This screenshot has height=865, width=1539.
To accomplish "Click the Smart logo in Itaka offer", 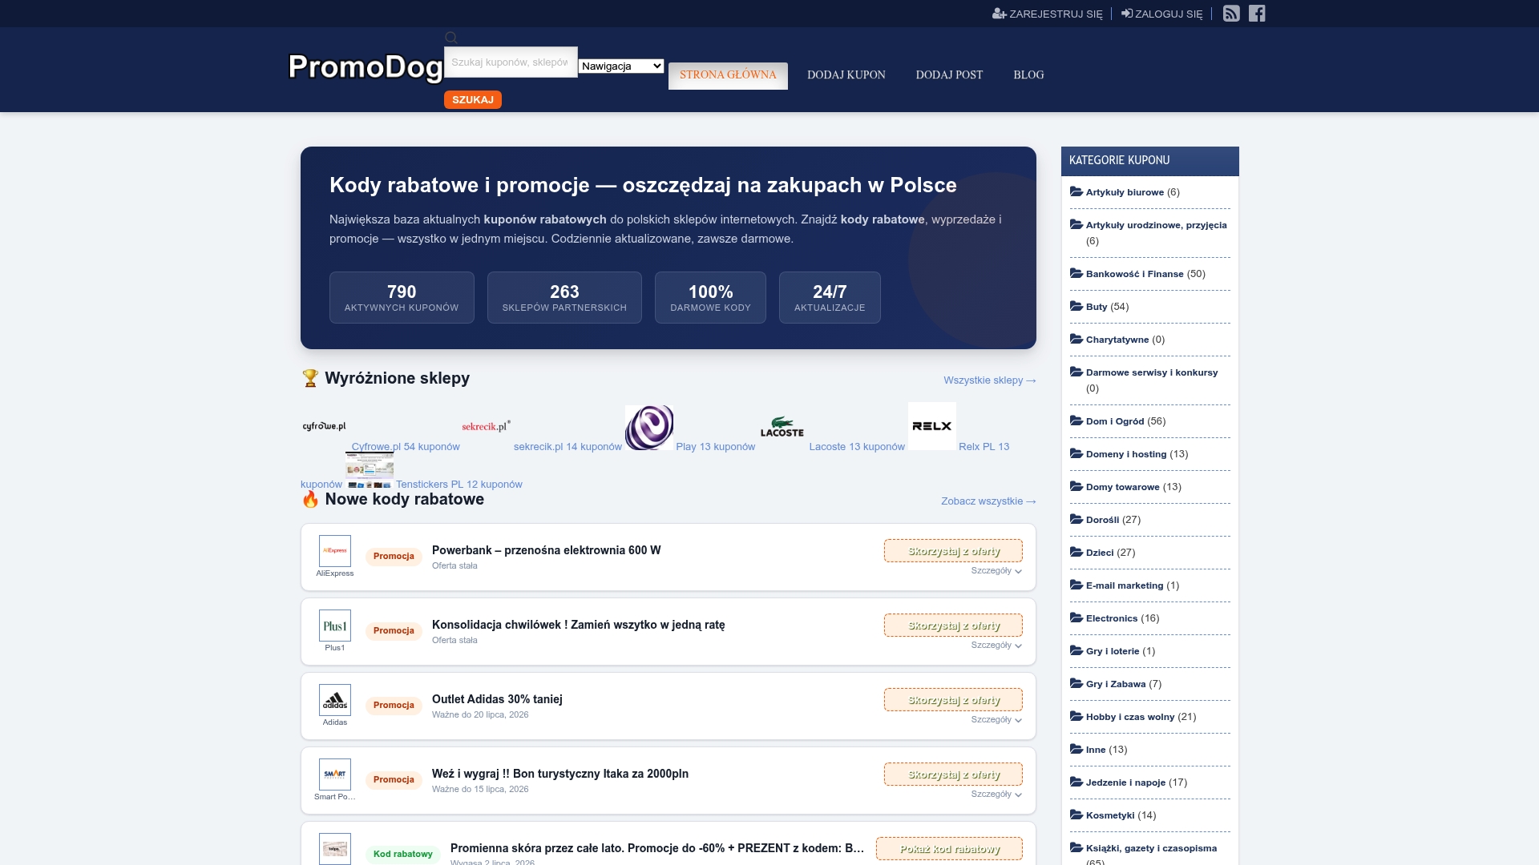I will tap(335, 774).
